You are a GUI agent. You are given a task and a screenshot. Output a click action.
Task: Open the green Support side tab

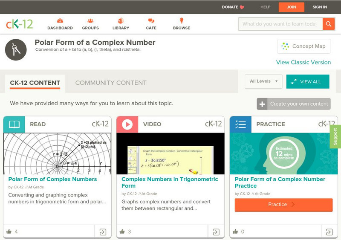coord(335,137)
